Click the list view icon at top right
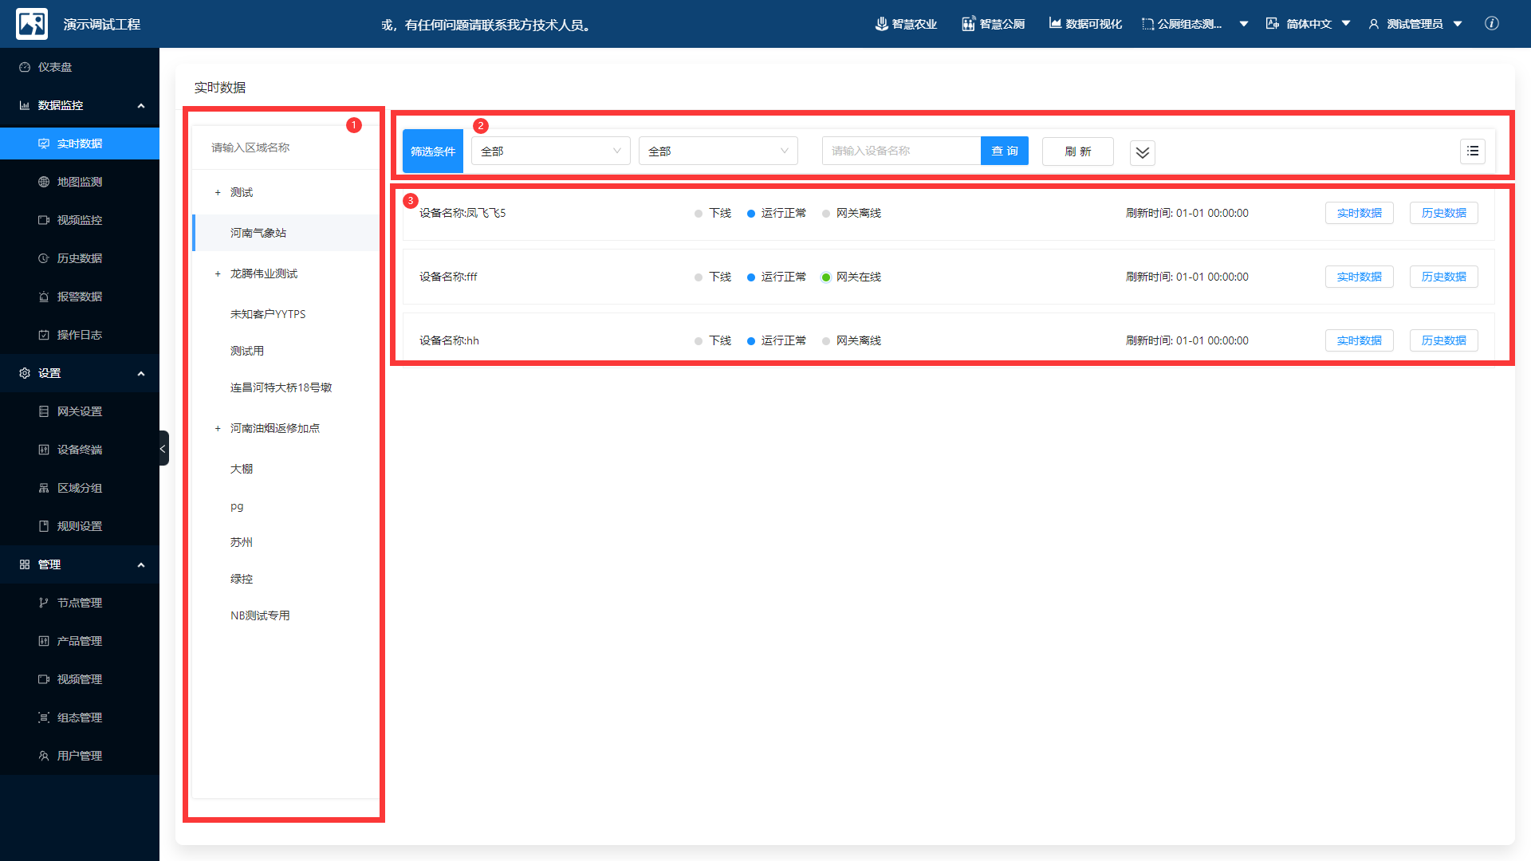This screenshot has width=1531, height=861. click(1472, 151)
